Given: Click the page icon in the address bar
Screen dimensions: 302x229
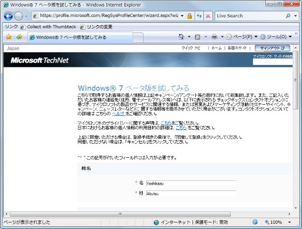Looking at the screenshot, I should (35, 16).
